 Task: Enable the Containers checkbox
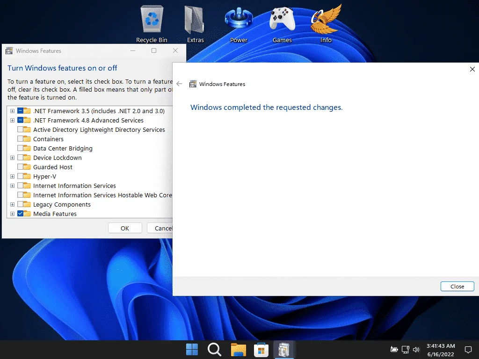[21, 139]
